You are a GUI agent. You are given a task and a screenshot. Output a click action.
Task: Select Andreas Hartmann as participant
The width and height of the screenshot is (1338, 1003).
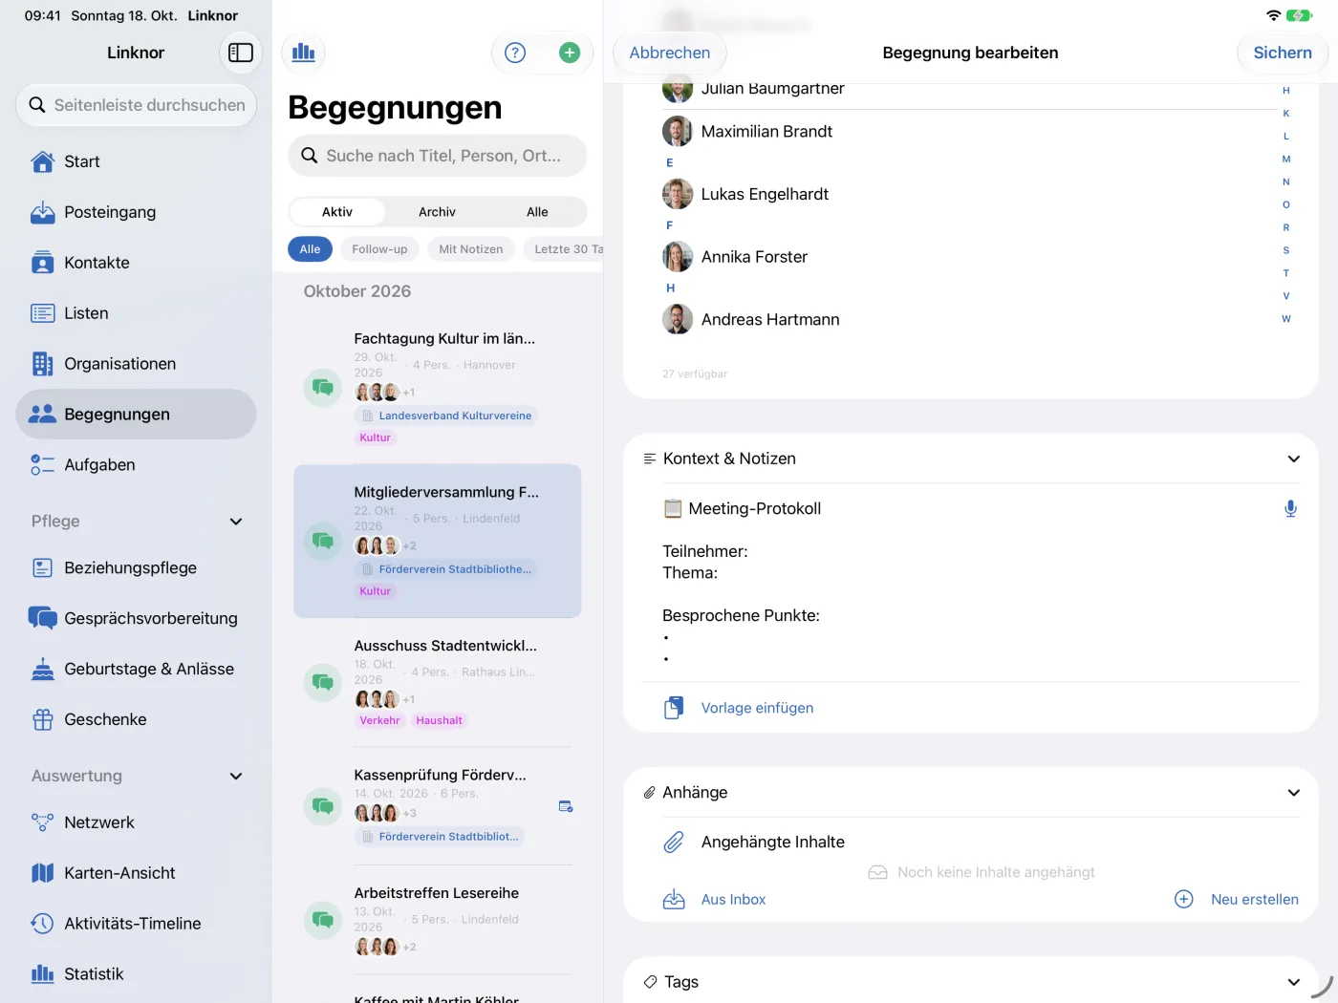pyautogui.click(x=969, y=319)
